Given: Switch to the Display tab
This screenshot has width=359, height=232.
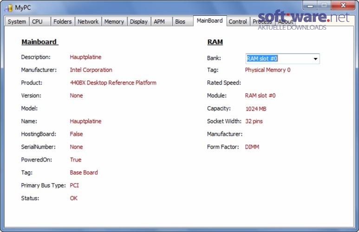Looking at the screenshot, I should click(x=139, y=21).
